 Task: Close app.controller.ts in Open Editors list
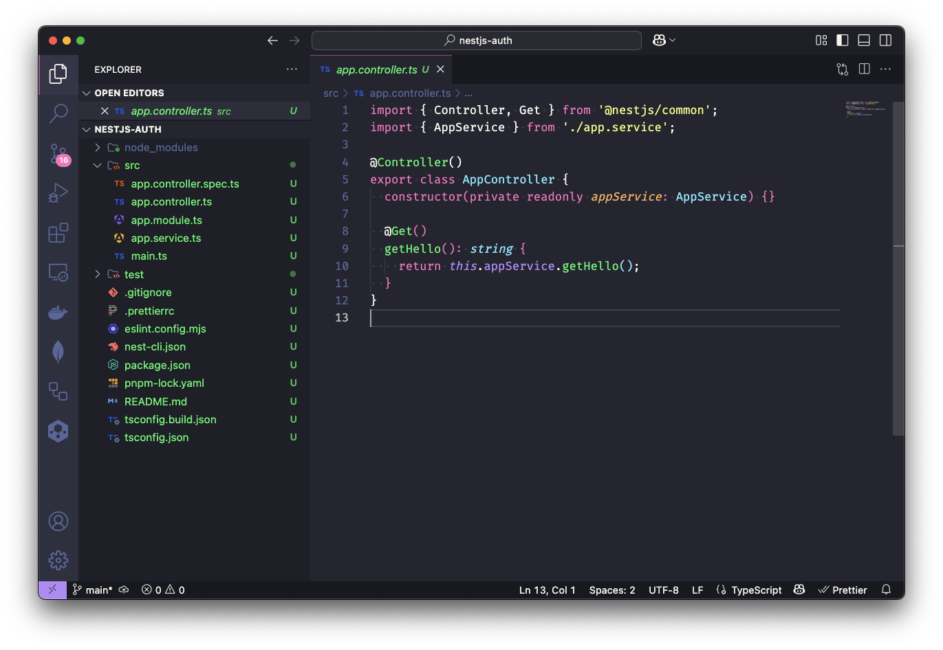coord(105,111)
